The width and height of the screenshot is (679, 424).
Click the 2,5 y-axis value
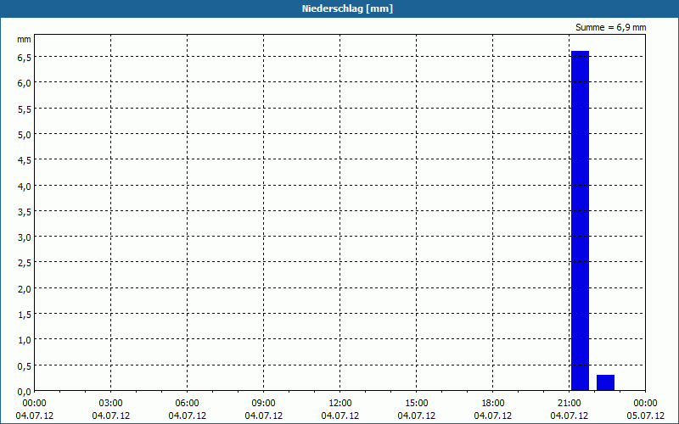tap(24, 263)
